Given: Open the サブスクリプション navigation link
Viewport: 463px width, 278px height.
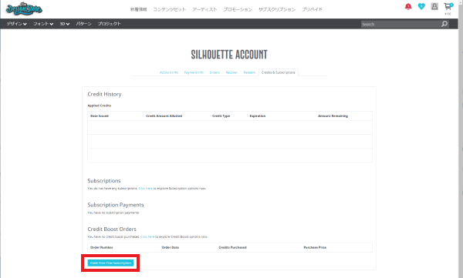Looking at the screenshot, I should coord(277,9).
